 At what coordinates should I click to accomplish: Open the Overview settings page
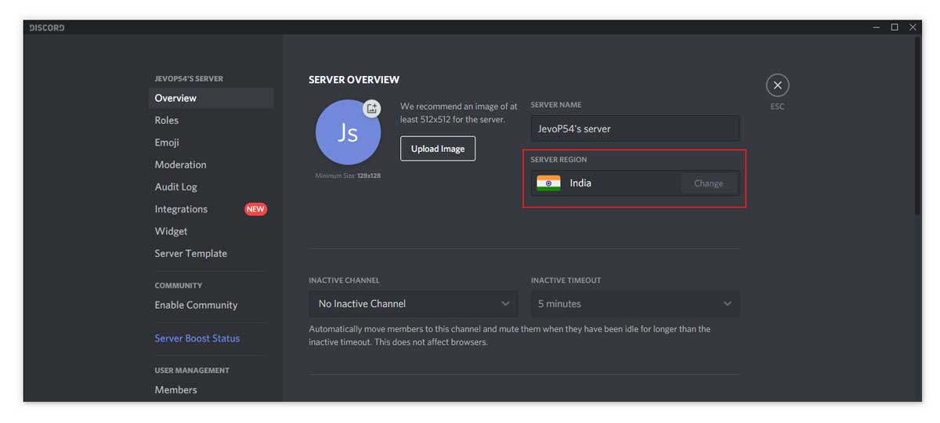(x=211, y=98)
